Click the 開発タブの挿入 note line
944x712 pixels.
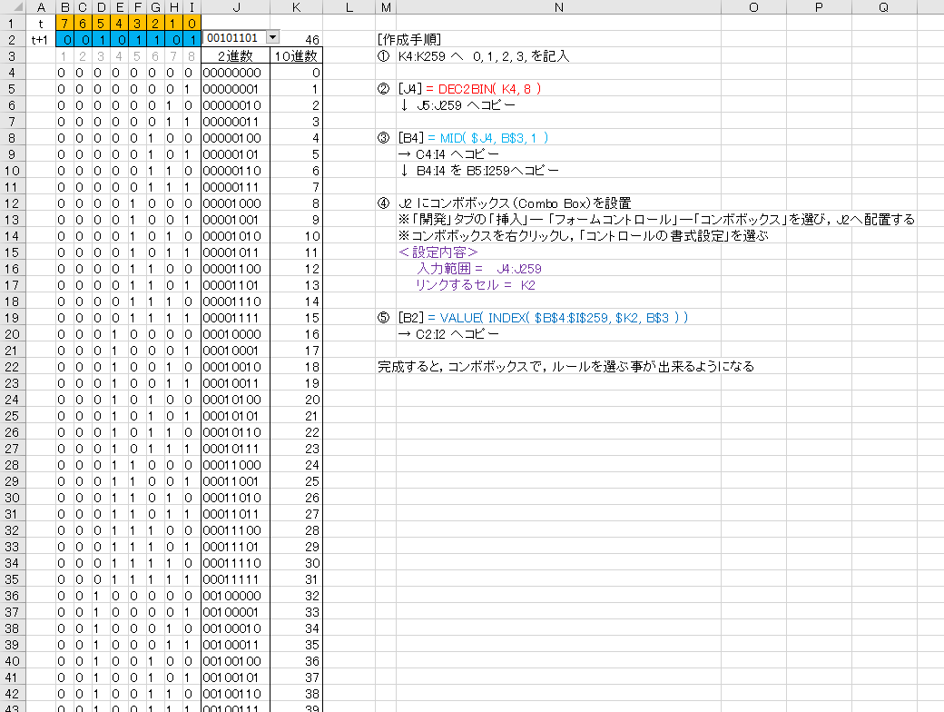click(x=656, y=220)
